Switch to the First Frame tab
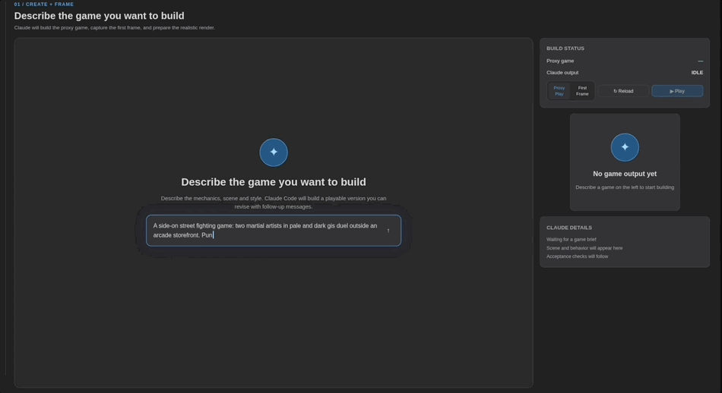 tap(582, 91)
